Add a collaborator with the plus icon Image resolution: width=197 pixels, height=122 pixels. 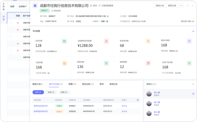(193, 84)
